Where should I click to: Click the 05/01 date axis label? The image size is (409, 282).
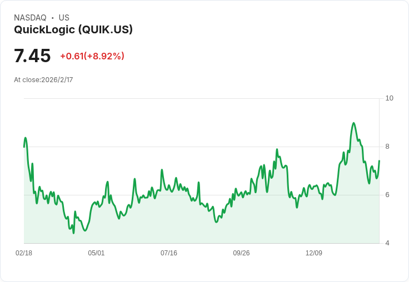[x=96, y=253]
